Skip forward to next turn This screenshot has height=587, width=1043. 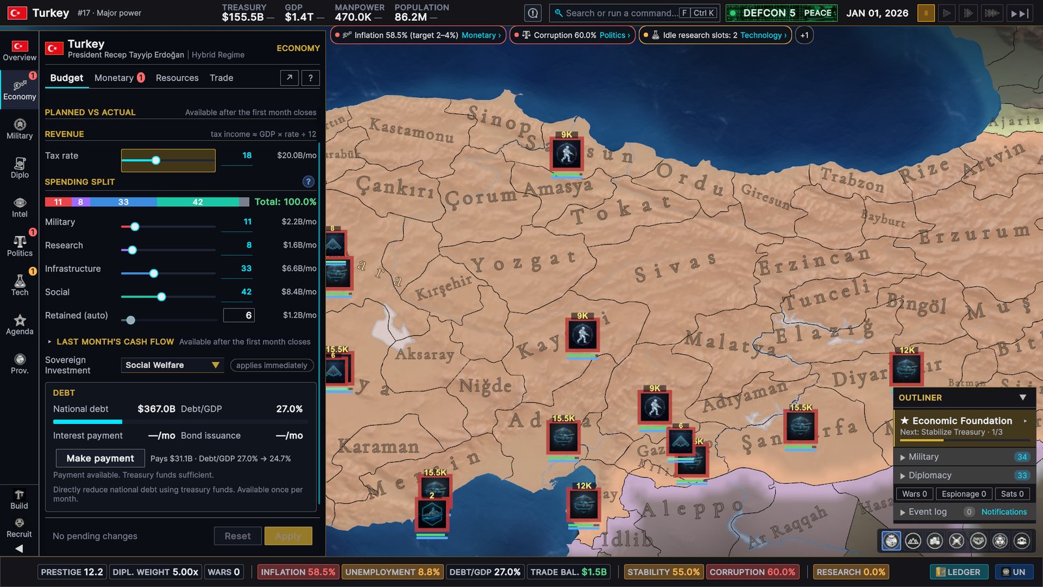pyautogui.click(x=1020, y=13)
